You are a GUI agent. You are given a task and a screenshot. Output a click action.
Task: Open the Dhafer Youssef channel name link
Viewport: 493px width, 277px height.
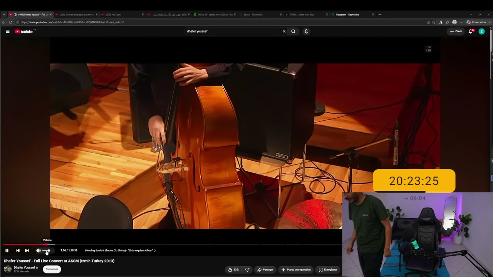tap(24, 267)
